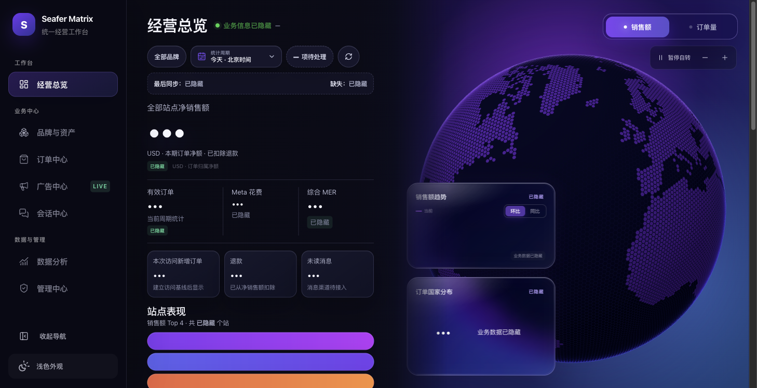Open 经营总览 in the sidebar
Image resolution: width=757 pixels, height=388 pixels.
click(x=63, y=85)
